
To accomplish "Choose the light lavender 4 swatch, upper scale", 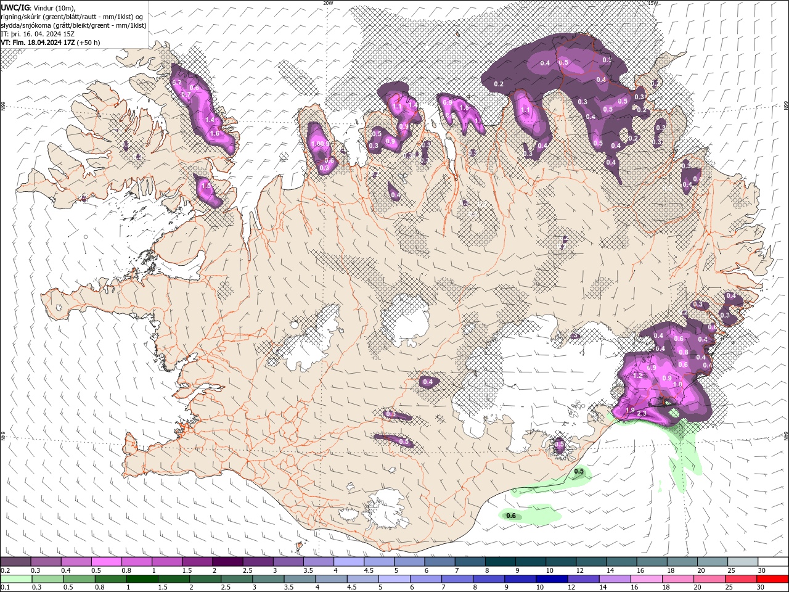I will [x=348, y=562].
